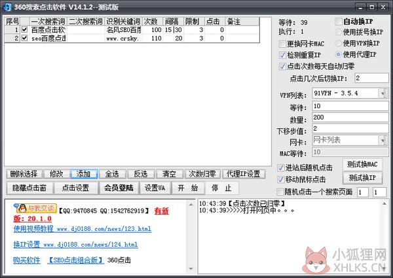Click the 序号 column header
This screenshot has height=278, width=393.
click(x=12, y=22)
